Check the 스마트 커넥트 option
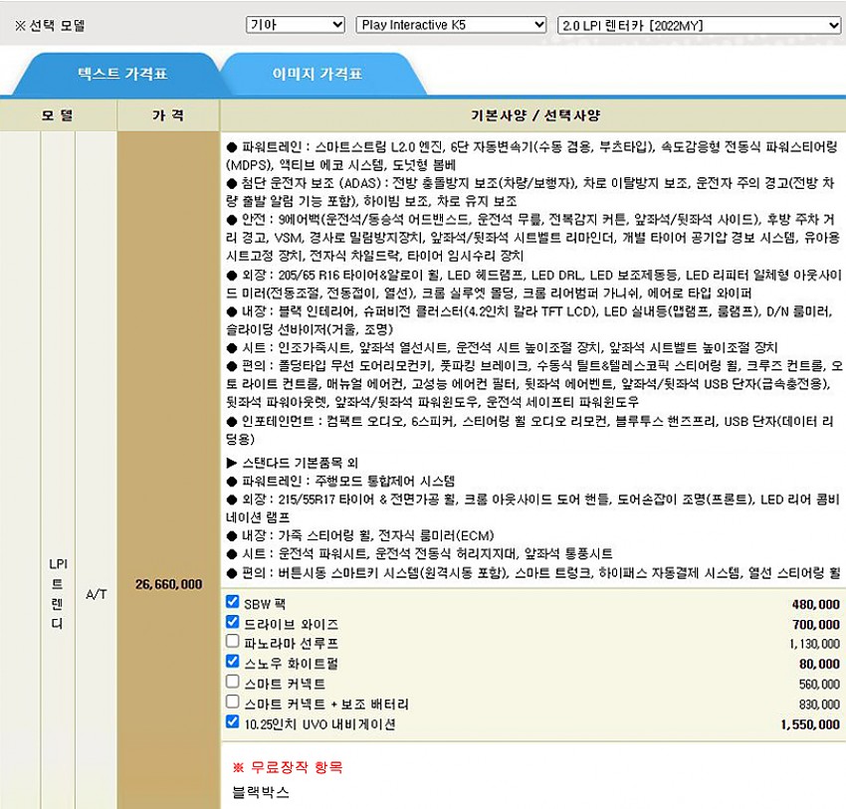The image size is (846, 809). pyautogui.click(x=233, y=683)
